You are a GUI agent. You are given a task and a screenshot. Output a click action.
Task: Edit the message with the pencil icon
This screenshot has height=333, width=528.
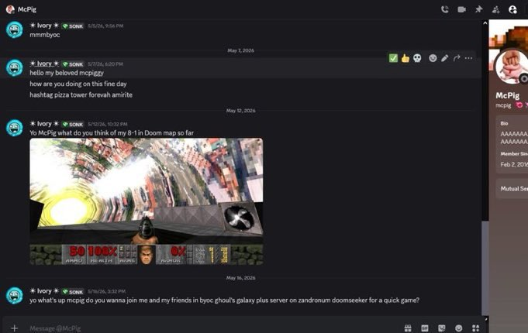click(x=445, y=58)
